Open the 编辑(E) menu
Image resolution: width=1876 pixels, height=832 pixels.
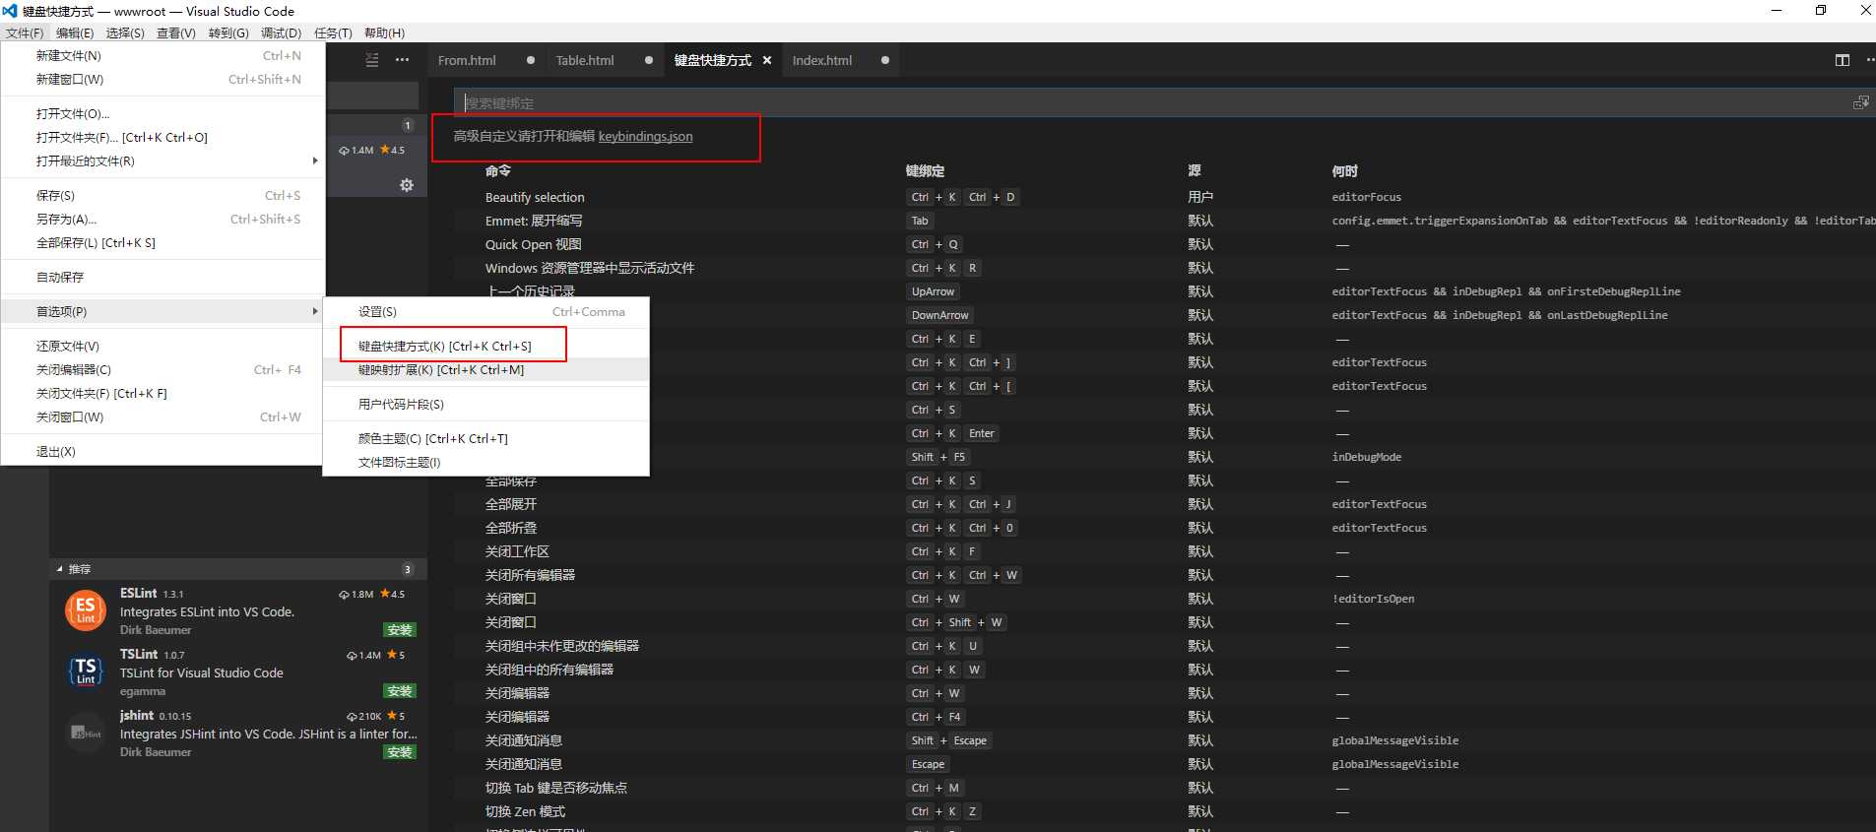point(75,32)
